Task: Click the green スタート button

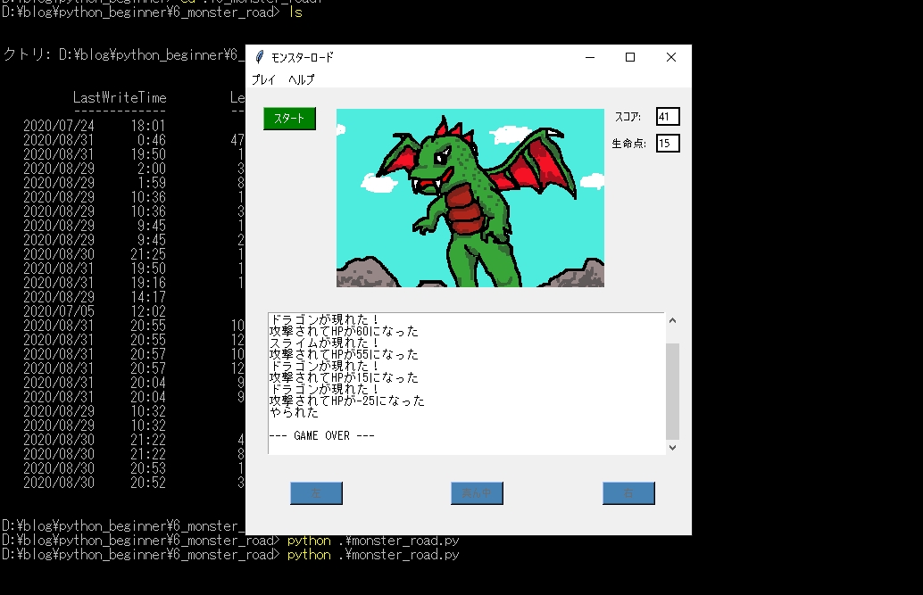Action: [289, 119]
